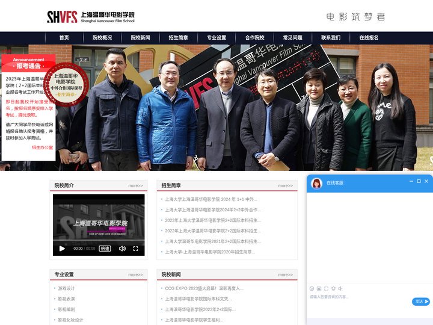Click the red 招生简章 round badge
This screenshot has width=433, height=325.
66,85
